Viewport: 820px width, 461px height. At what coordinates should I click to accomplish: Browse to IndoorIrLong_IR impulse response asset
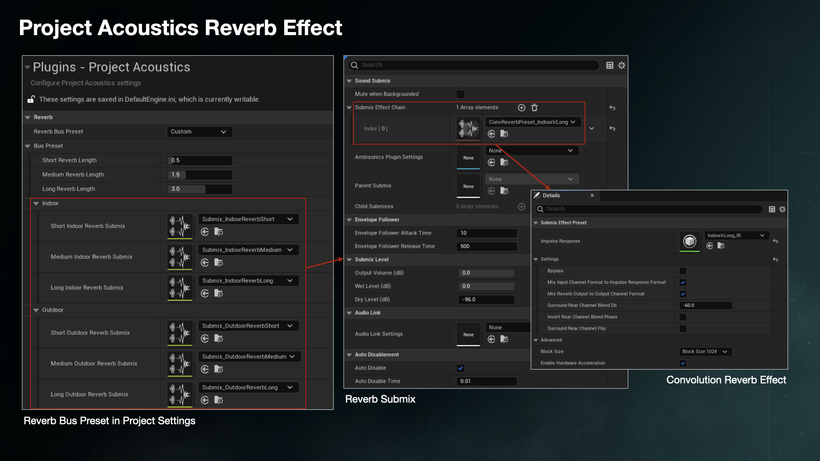(x=721, y=246)
